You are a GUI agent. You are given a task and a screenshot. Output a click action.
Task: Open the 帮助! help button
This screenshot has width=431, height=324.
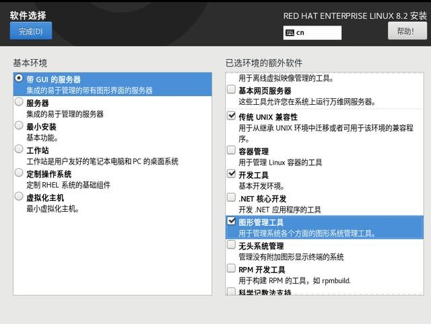point(407,31)
